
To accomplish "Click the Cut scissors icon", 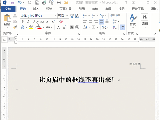I will (x=15, y=16).
